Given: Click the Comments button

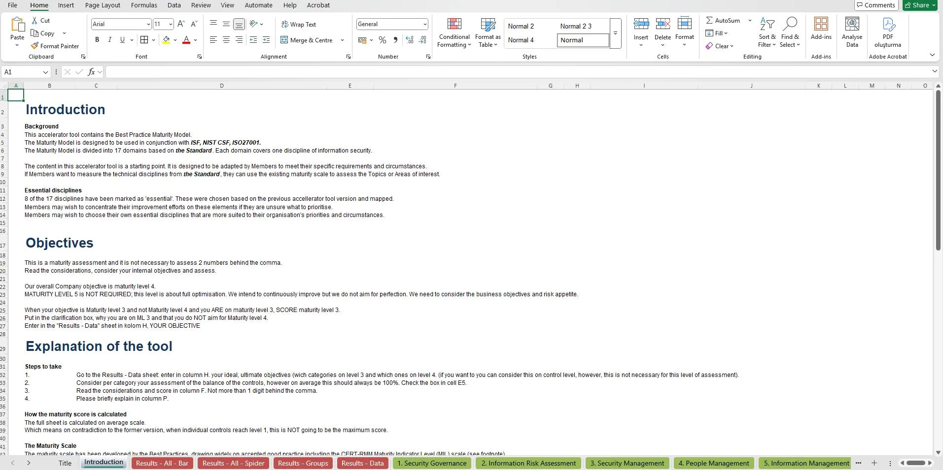Looking at the screenshot, I should point(875,5).
